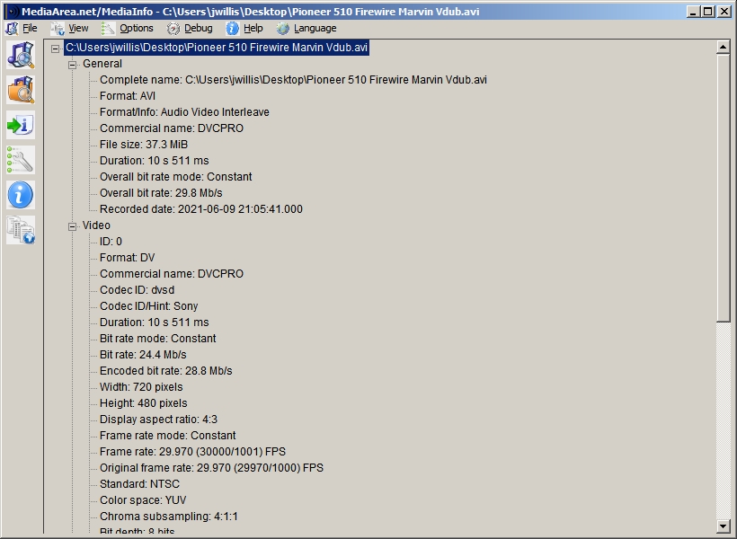Click the scrollbar down arrow
737x539 pixels.
coord(723,526)
